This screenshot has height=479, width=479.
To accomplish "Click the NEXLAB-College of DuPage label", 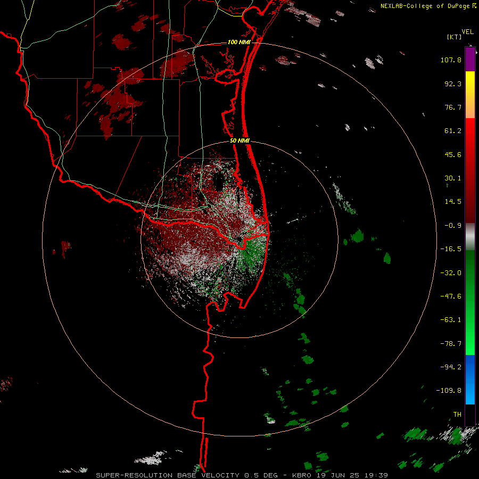I will tap(426, 6).
